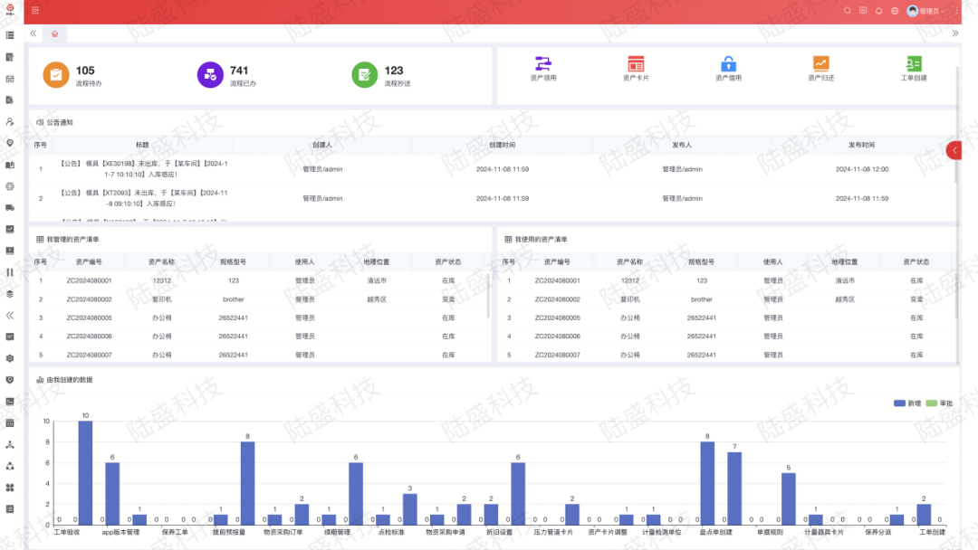Click the location pin sidebar icon

[x=10, y=143]
